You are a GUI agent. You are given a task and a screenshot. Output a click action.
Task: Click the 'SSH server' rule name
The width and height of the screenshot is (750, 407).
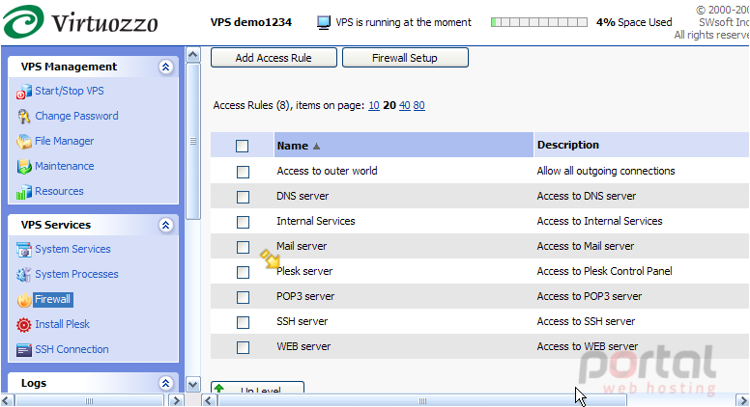tap(302, 321)
